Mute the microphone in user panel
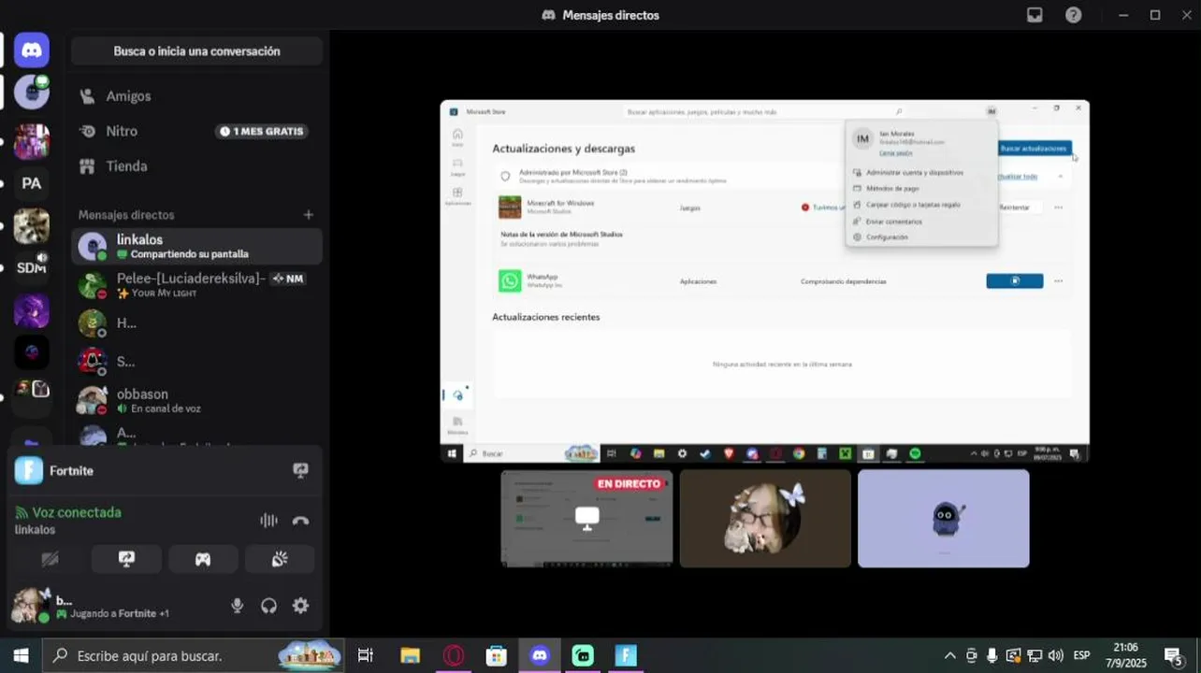 (x=238, y=606)
